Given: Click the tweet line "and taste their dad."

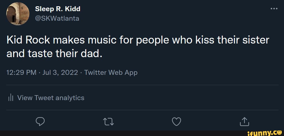Looking at the screenshot, I should tap(54, 54).
